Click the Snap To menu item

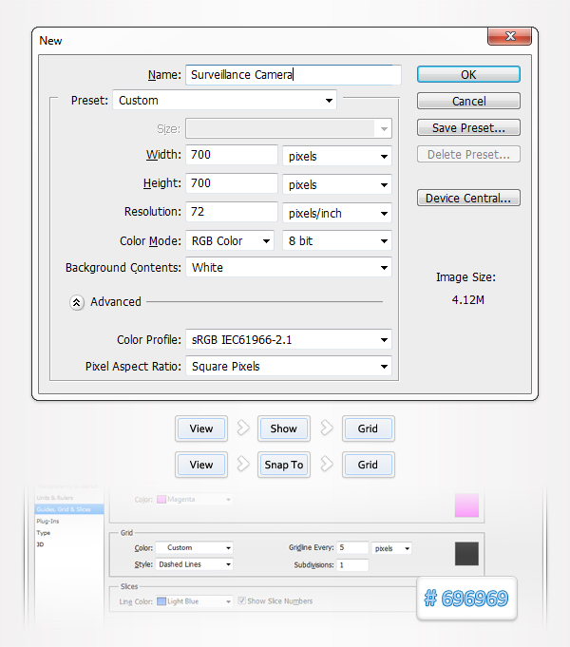click(x=283, y=465)
